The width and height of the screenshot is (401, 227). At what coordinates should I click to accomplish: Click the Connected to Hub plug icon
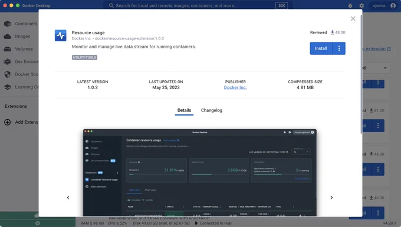[196, 223]
